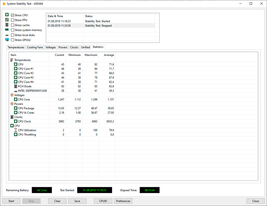Open Preferences
This screenshot has height=206, width=267.
click(123, 201)
